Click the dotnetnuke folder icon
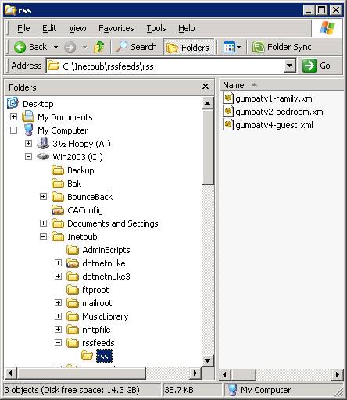Image resolution: width=347 pixels, height=400 pixels. click(x=73, y=263)
